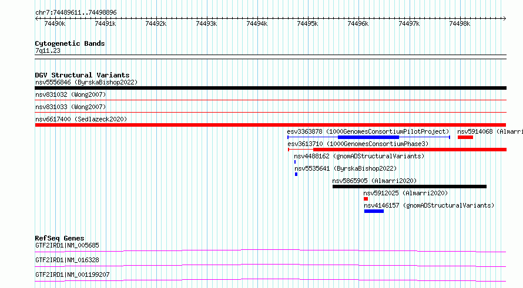Click the left arrow of the ruler
The image size is (523, 288).
pos(36,19)
